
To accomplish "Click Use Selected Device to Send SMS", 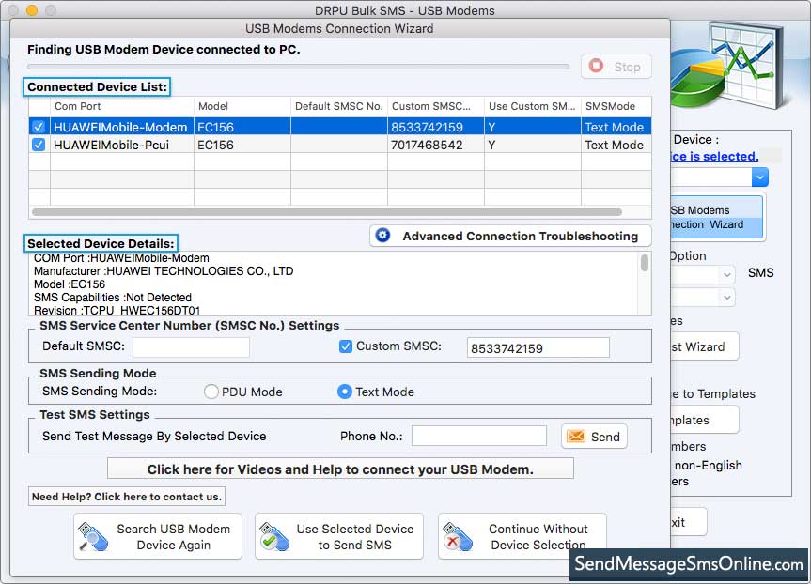I will (x=339, y=536).
